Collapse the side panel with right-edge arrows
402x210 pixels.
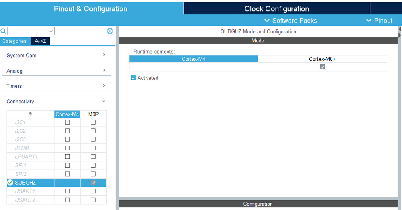(400, 32)
